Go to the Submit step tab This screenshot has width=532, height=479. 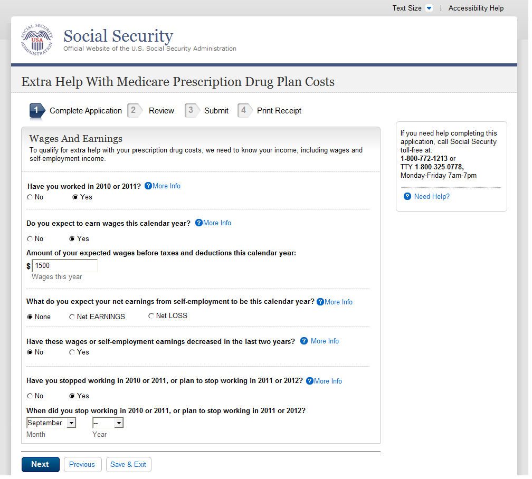(216, 111)
